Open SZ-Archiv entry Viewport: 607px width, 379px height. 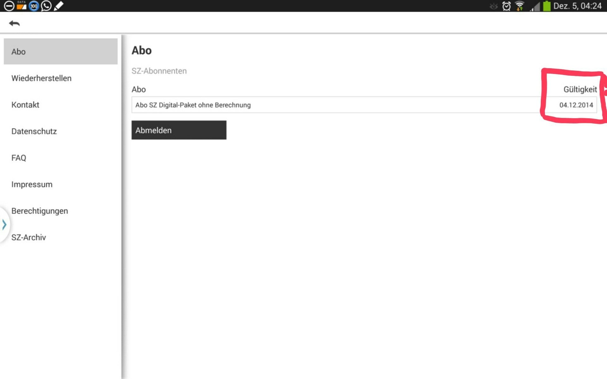click(29, 237)
